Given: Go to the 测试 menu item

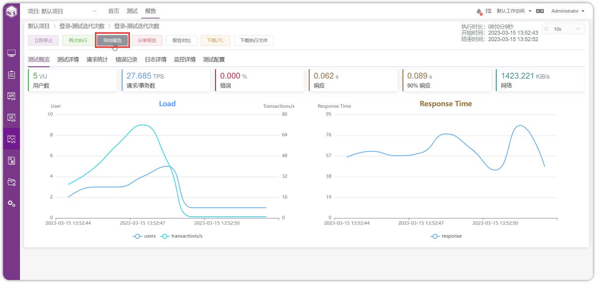Looking at the screenshot, I should pos(132,11).
